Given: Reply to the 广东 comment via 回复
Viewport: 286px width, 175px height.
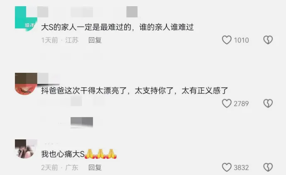Looking at the screenshot, I should click(x=95, y=168).
